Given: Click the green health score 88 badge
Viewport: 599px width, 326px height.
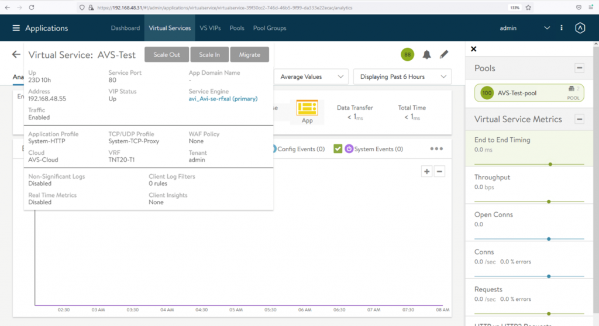Looking at the screenshot, I should point(407,55).
